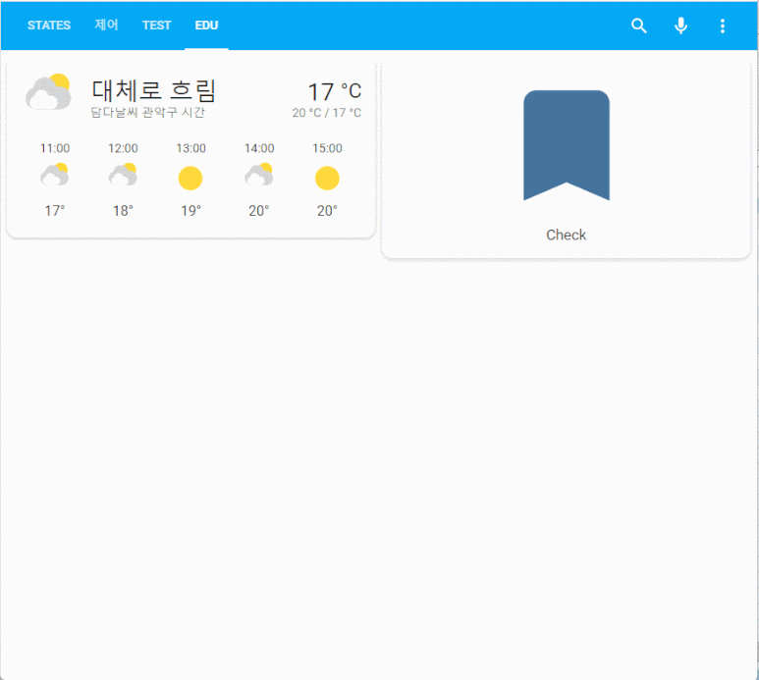Click the 12:00 forecast time label

[123, 148]
